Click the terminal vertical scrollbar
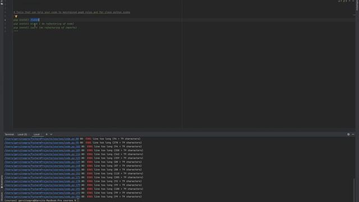 tap(354, 190)
